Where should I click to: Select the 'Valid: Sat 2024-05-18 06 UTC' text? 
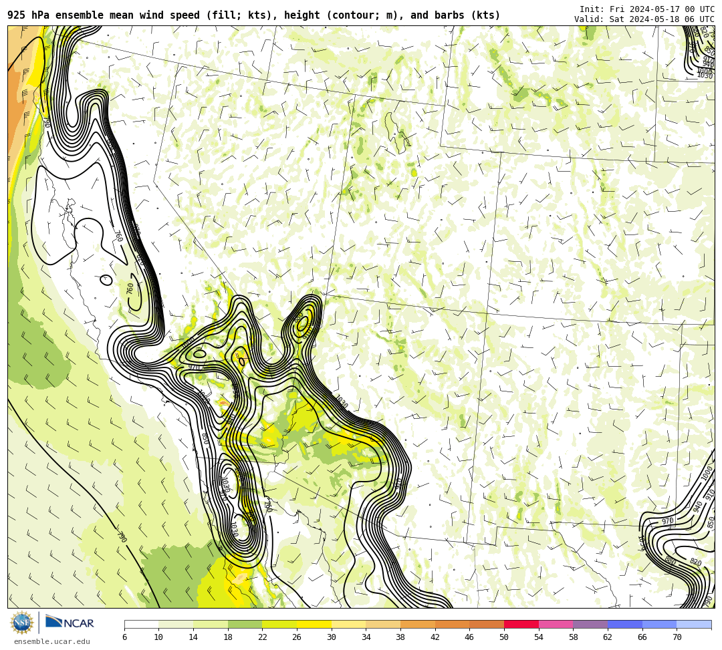(644, 19)
